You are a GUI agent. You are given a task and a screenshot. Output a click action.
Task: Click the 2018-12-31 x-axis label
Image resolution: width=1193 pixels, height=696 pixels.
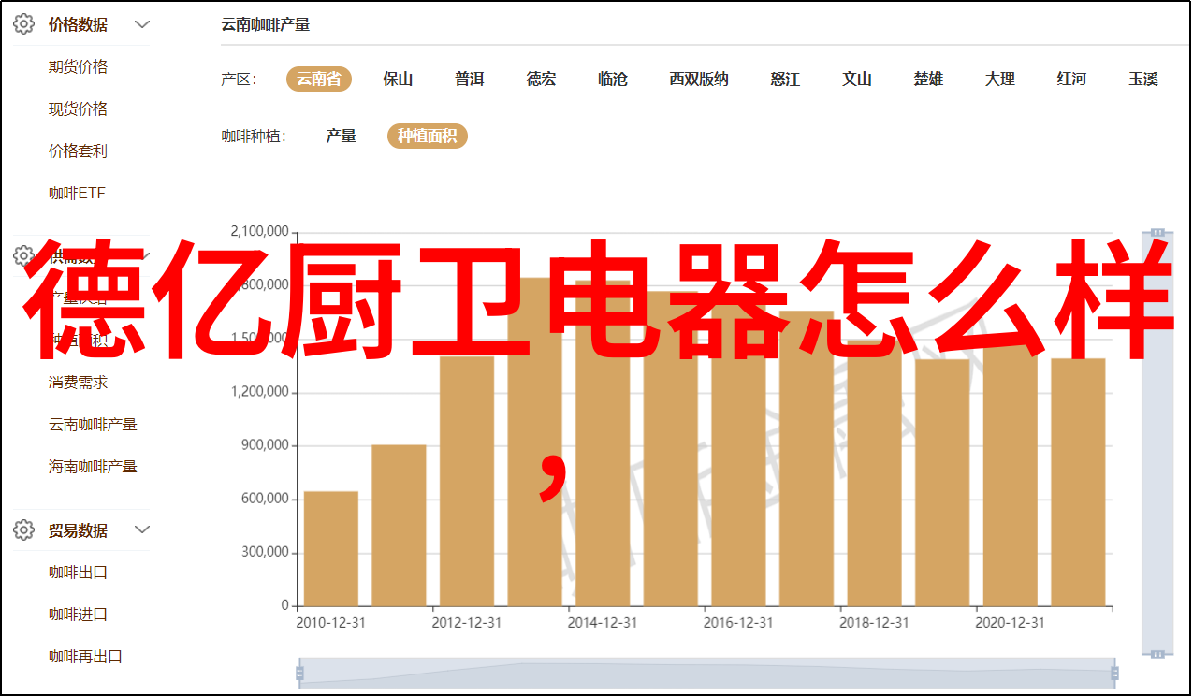pyautogui.click(x=874, y=622)
